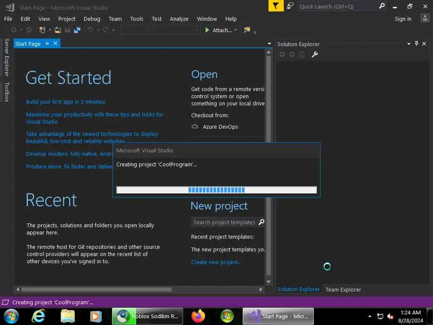Open the Maximize your productivity tips link

[x=95, y=118]
